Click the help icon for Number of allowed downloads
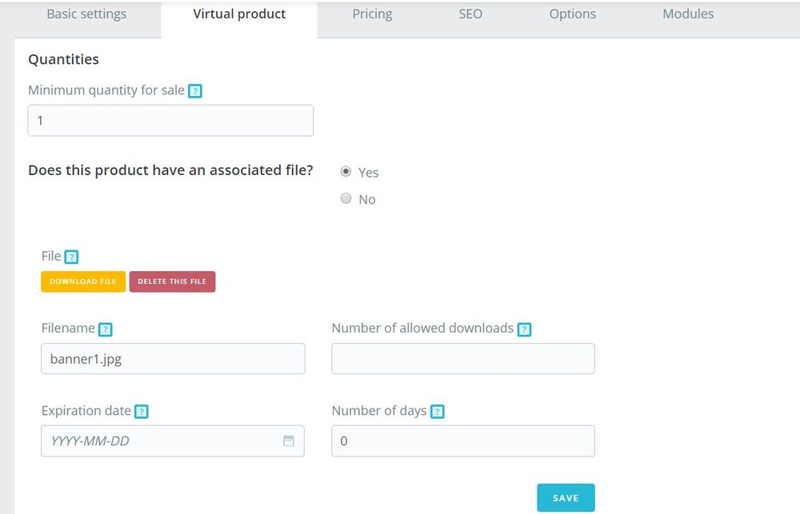 coord(525,329)
